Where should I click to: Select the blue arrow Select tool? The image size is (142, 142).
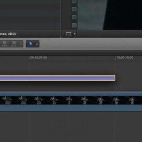[x=30, y=44]
